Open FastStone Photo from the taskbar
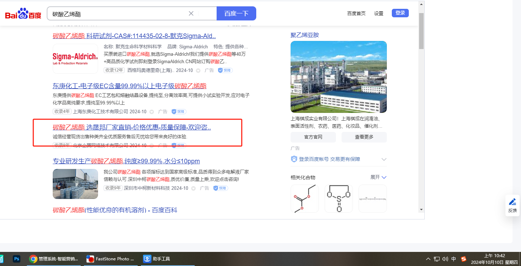521x266 pixels. [x=110, y=259]
